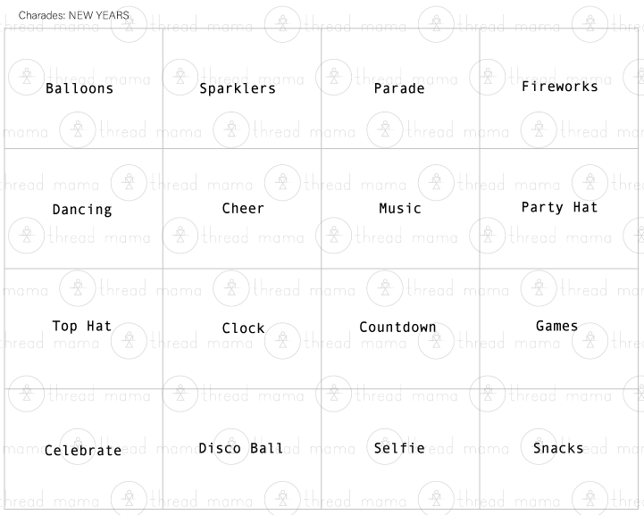Click the Cheer card
The height and width of the screenshot is (515, 644).
pyautogui.click(x=243, y=209)
